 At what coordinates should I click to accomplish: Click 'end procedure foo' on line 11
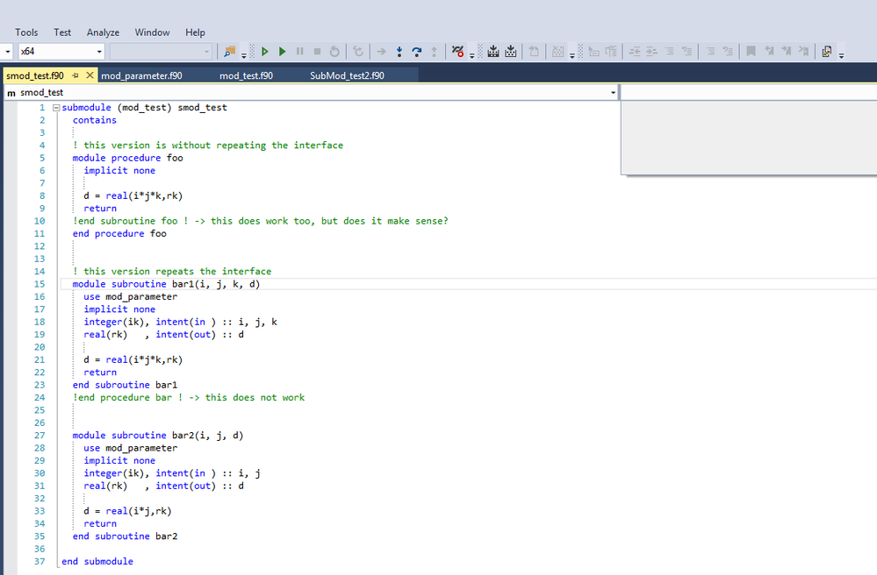(119, 234)
